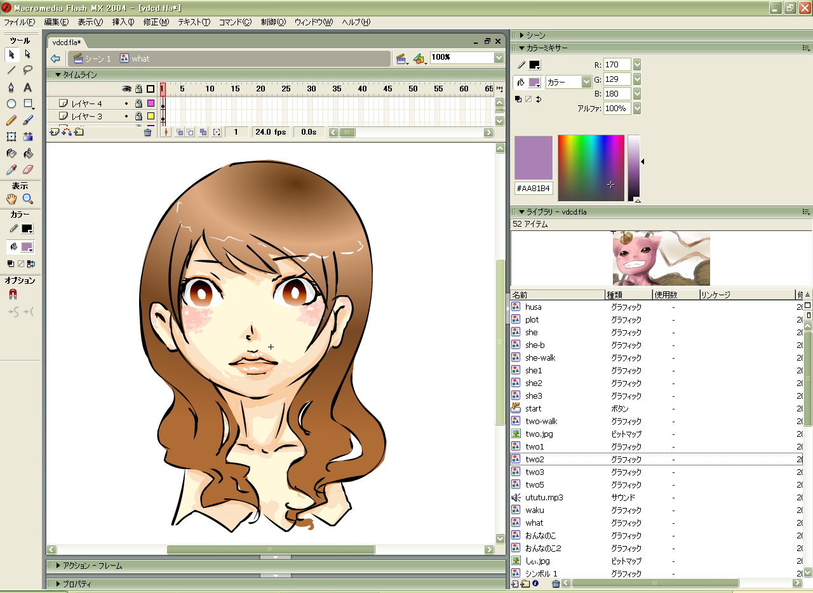The image size is (813, 593).
Task: Open the 100% zoom level dropdown
Action: point(499,58)
